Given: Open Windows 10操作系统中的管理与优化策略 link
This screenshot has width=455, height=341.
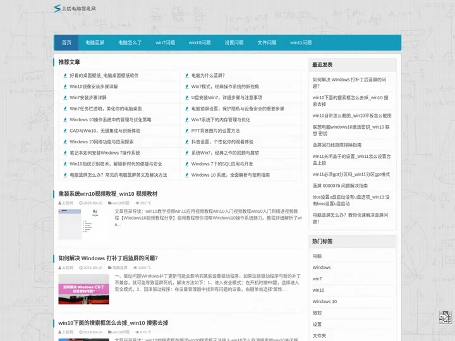Looking at the screenshot, I should coord(110,119).
